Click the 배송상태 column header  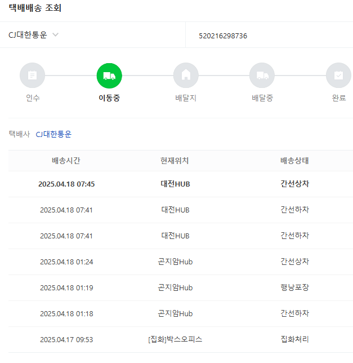click(x=294, y=161)
